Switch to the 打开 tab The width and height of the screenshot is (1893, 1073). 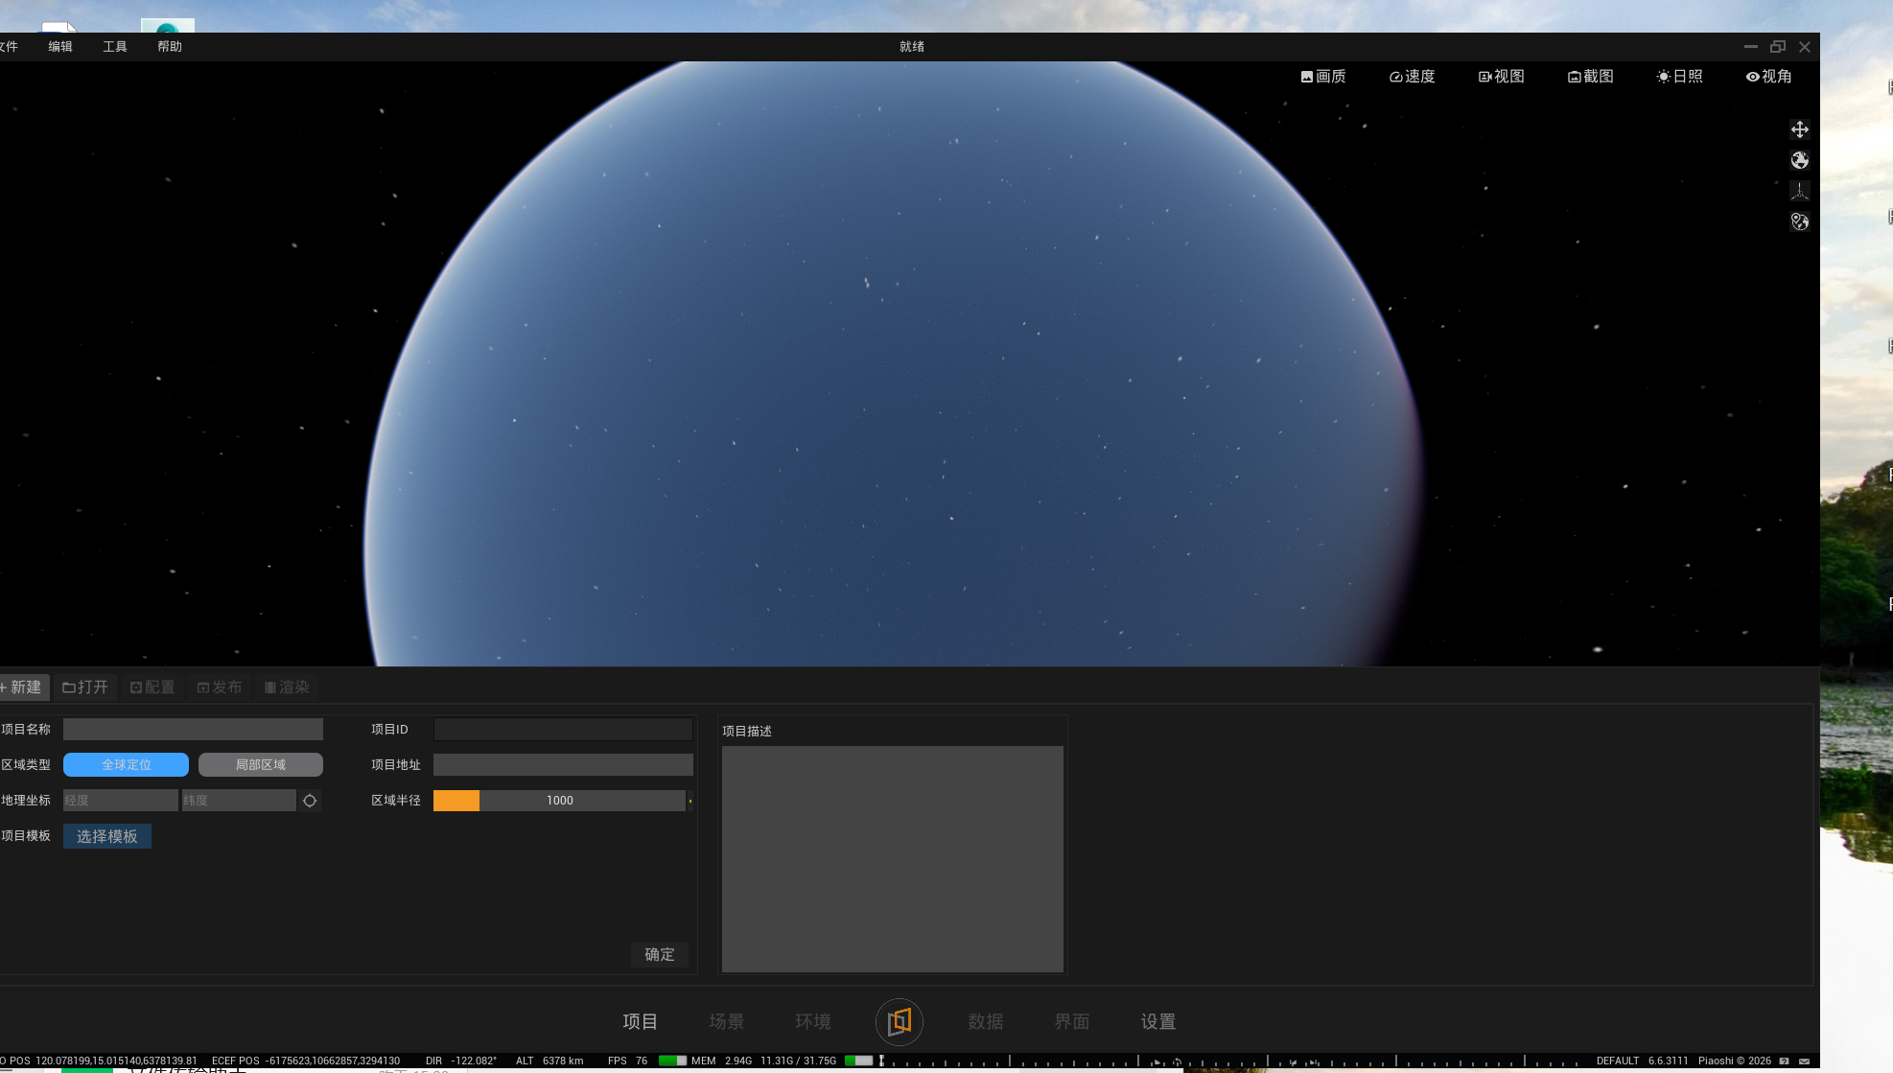pyautogui.click(x=85, y=688)
